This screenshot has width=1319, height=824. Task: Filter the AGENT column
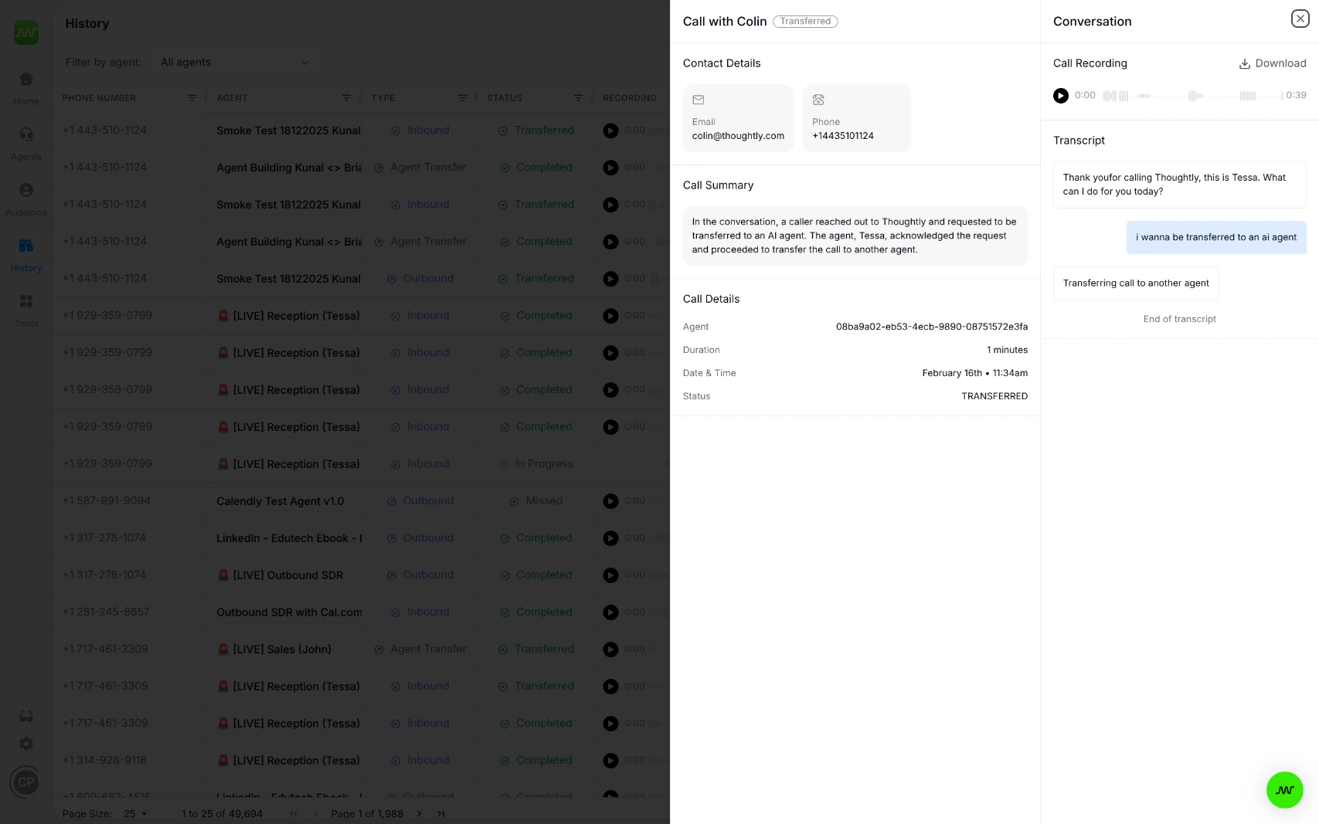pos(346,98)
